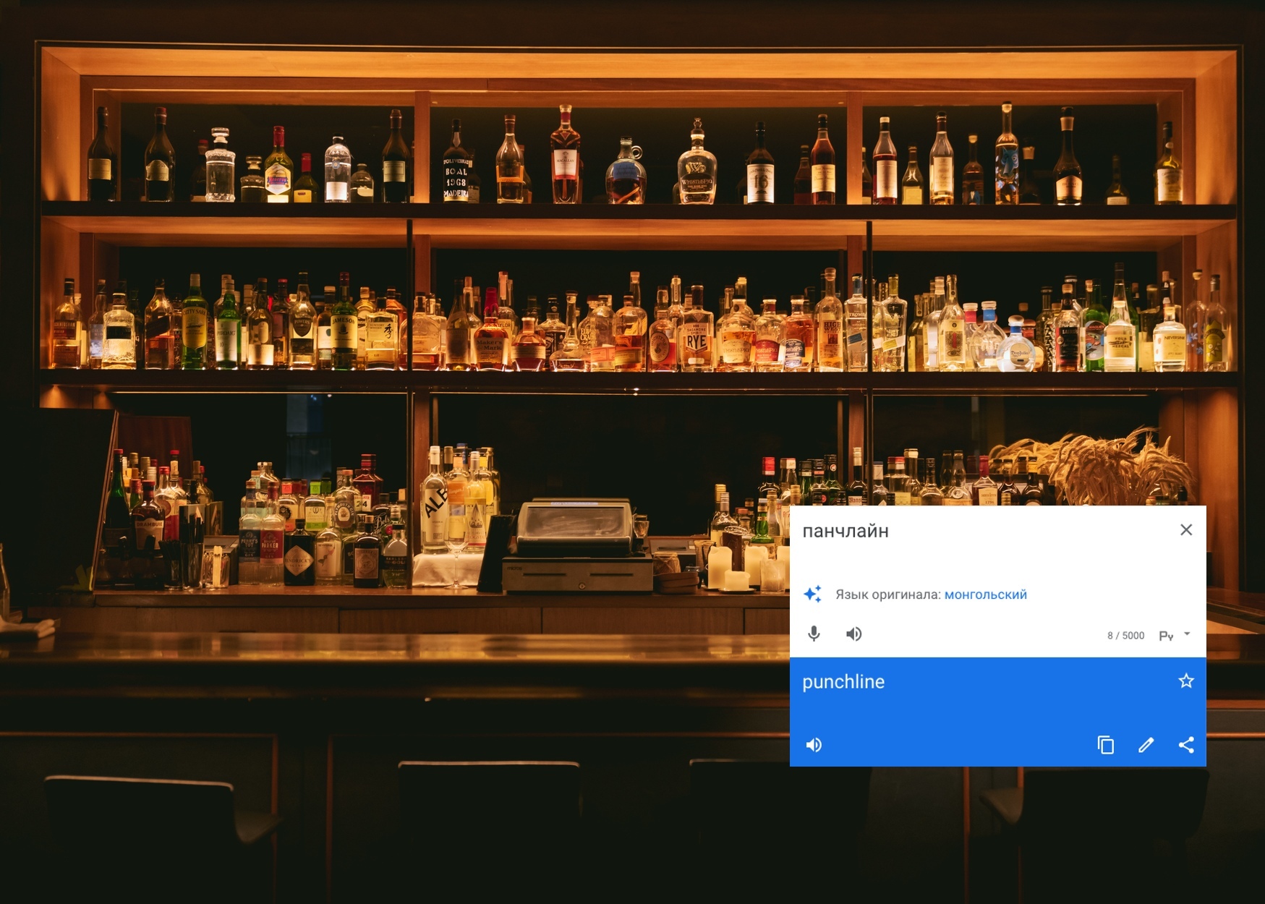Start voice input with the microphone icon
This screenshot has height=904, width=1265.
[814, 634]
